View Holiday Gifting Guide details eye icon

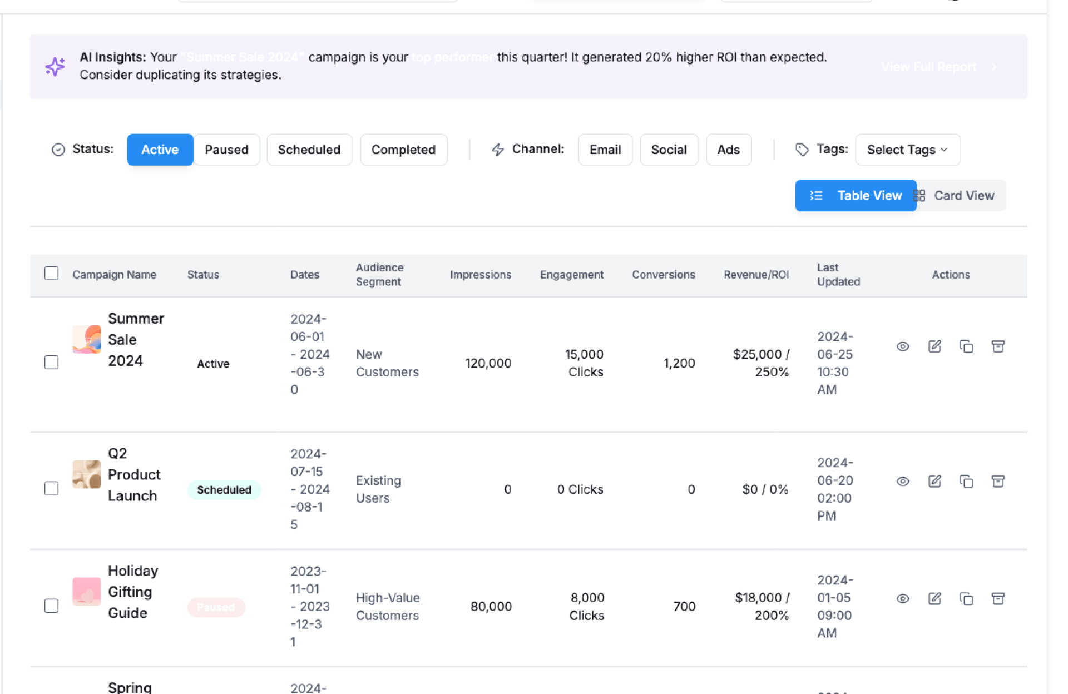[x=902, y=599]
